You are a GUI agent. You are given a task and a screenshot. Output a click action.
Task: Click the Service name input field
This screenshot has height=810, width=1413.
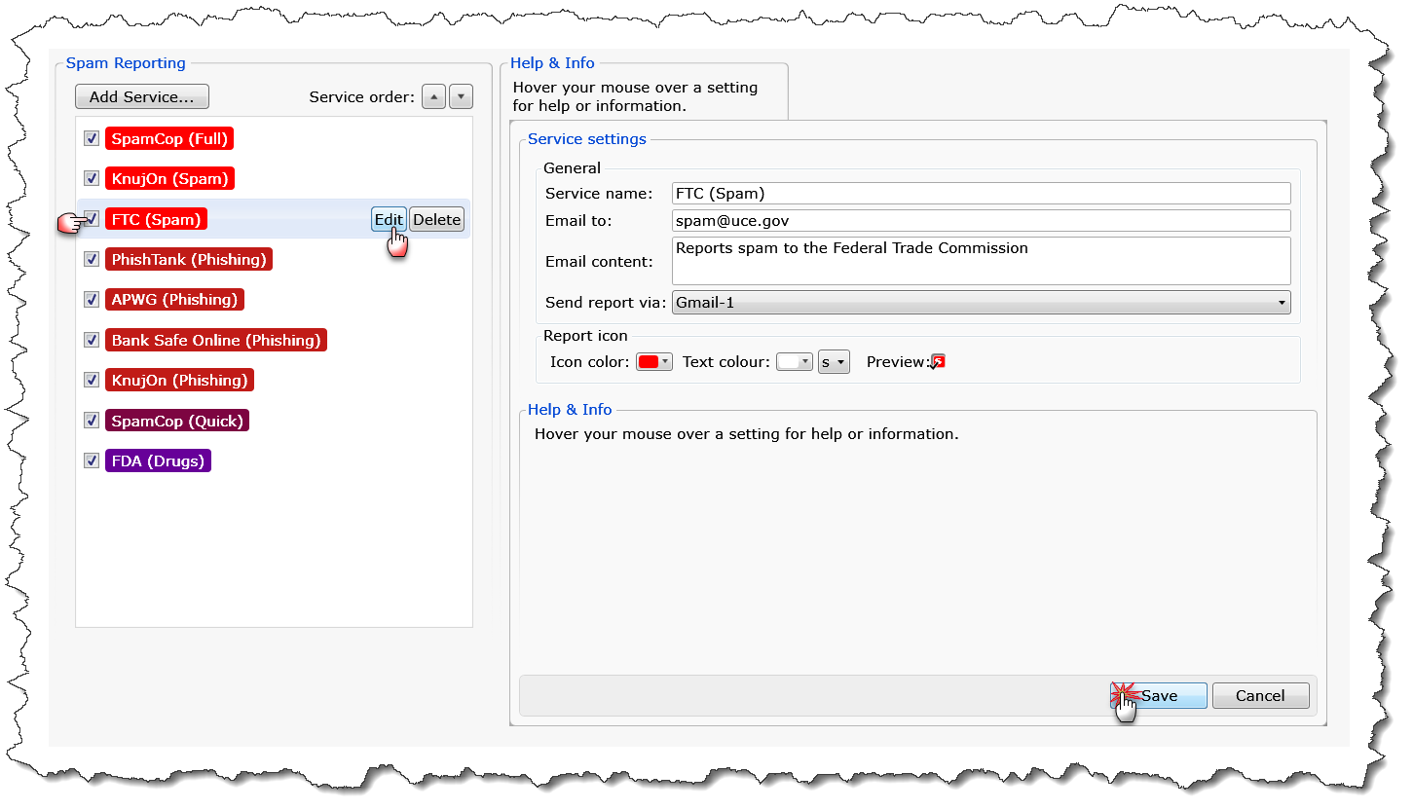click(x=981, y=193)
